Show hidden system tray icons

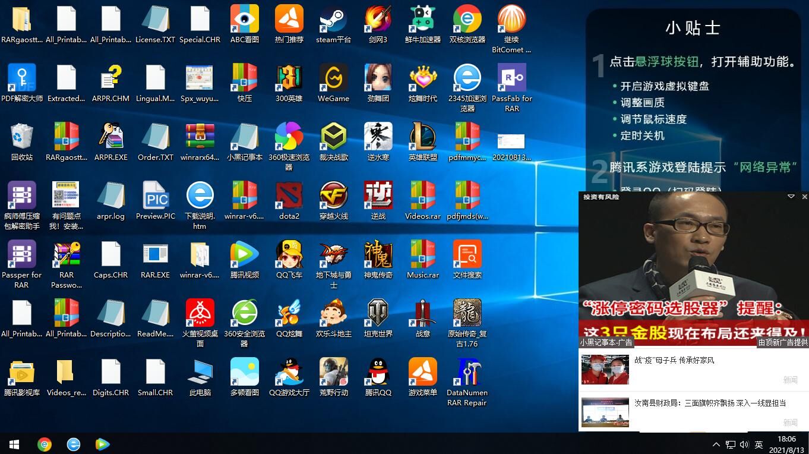pos(716,444)
